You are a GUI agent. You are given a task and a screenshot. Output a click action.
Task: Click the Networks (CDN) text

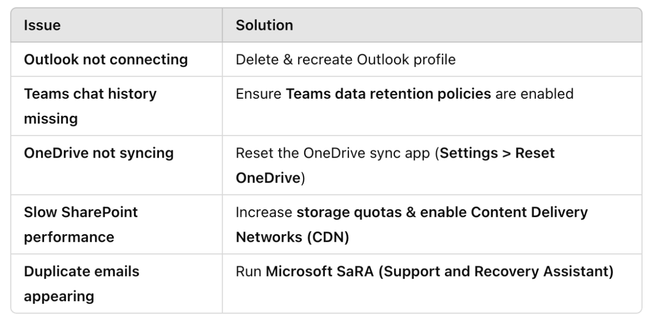[292, 237]
